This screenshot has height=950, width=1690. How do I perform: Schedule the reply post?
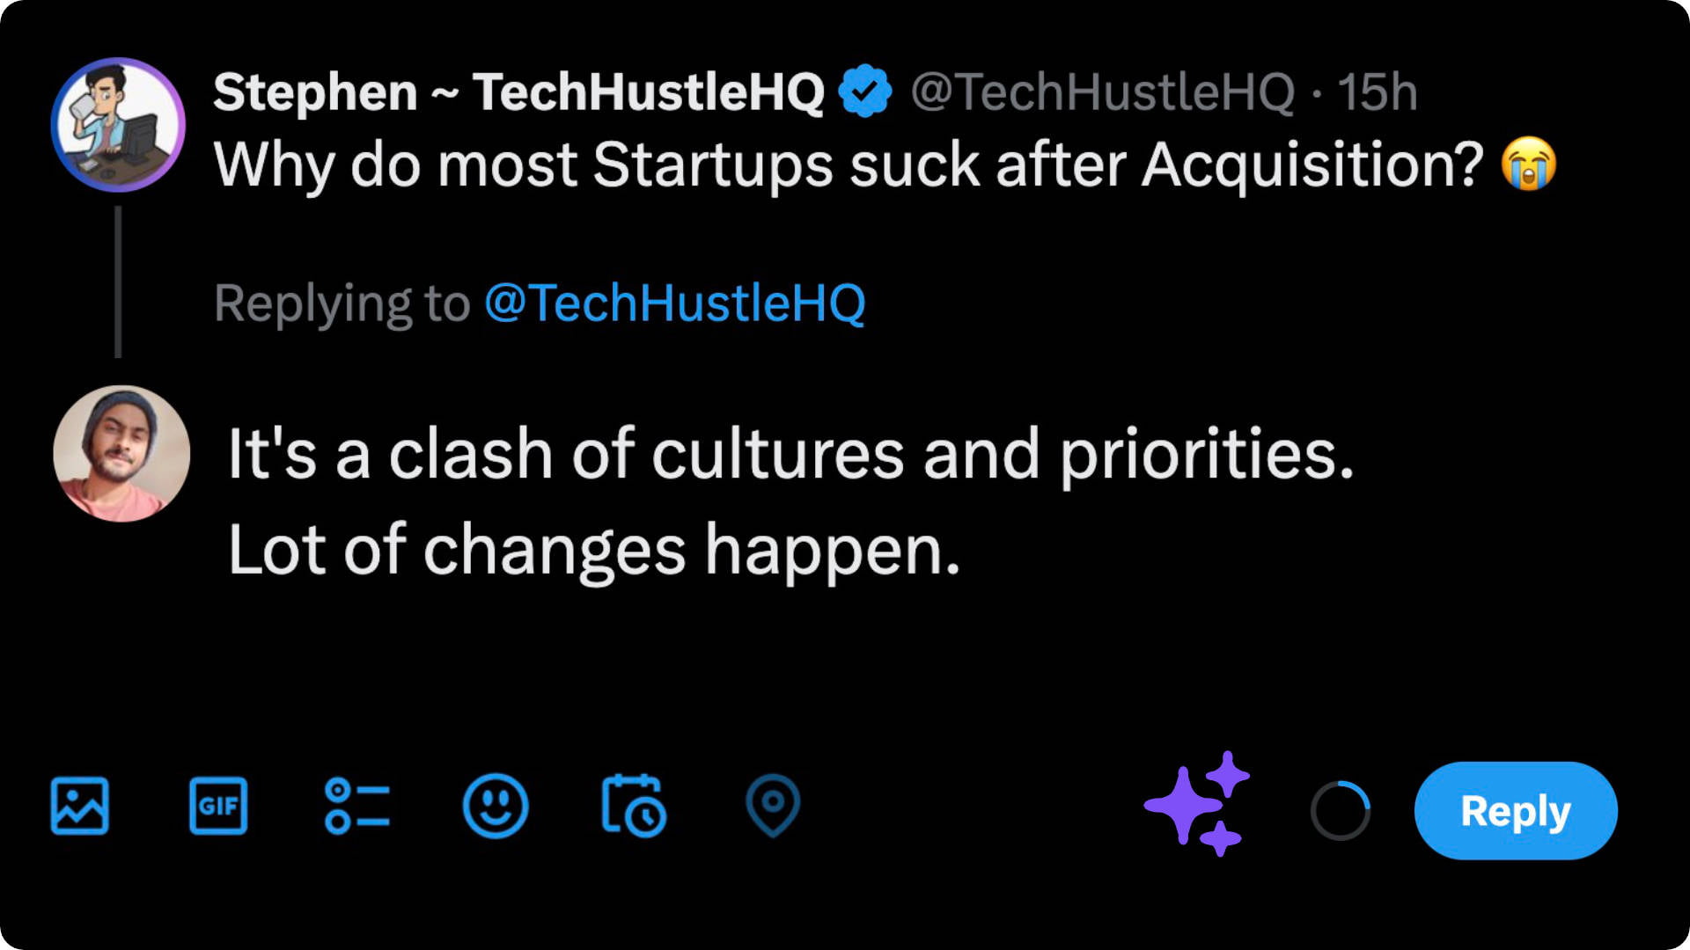tap(633, 807)
